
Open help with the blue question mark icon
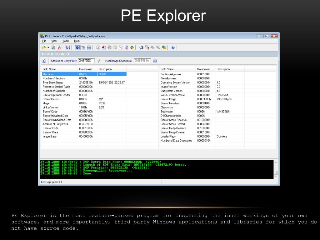tap(173, 47)
